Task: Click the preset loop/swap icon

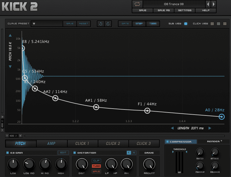Action: pyautogui.click(x=137, y=4)
